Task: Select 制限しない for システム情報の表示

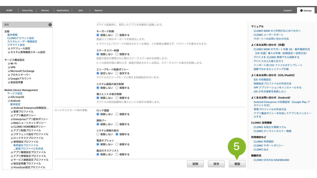Action: (98, 134)
